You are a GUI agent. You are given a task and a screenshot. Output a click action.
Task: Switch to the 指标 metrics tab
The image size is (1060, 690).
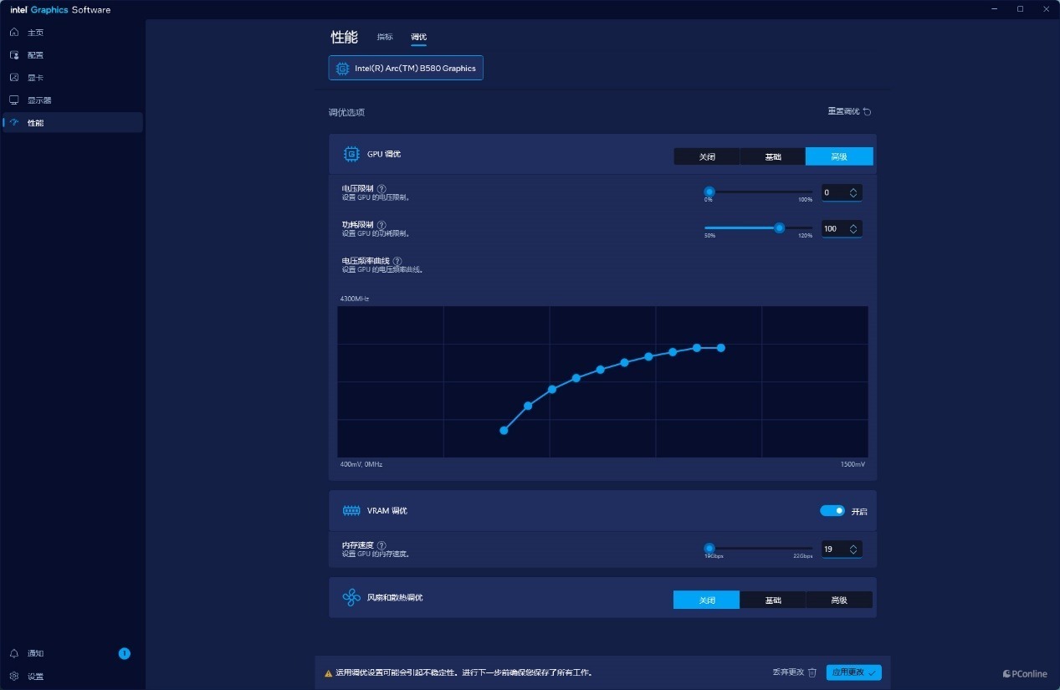pyautogui.click(x=385, y=37)
